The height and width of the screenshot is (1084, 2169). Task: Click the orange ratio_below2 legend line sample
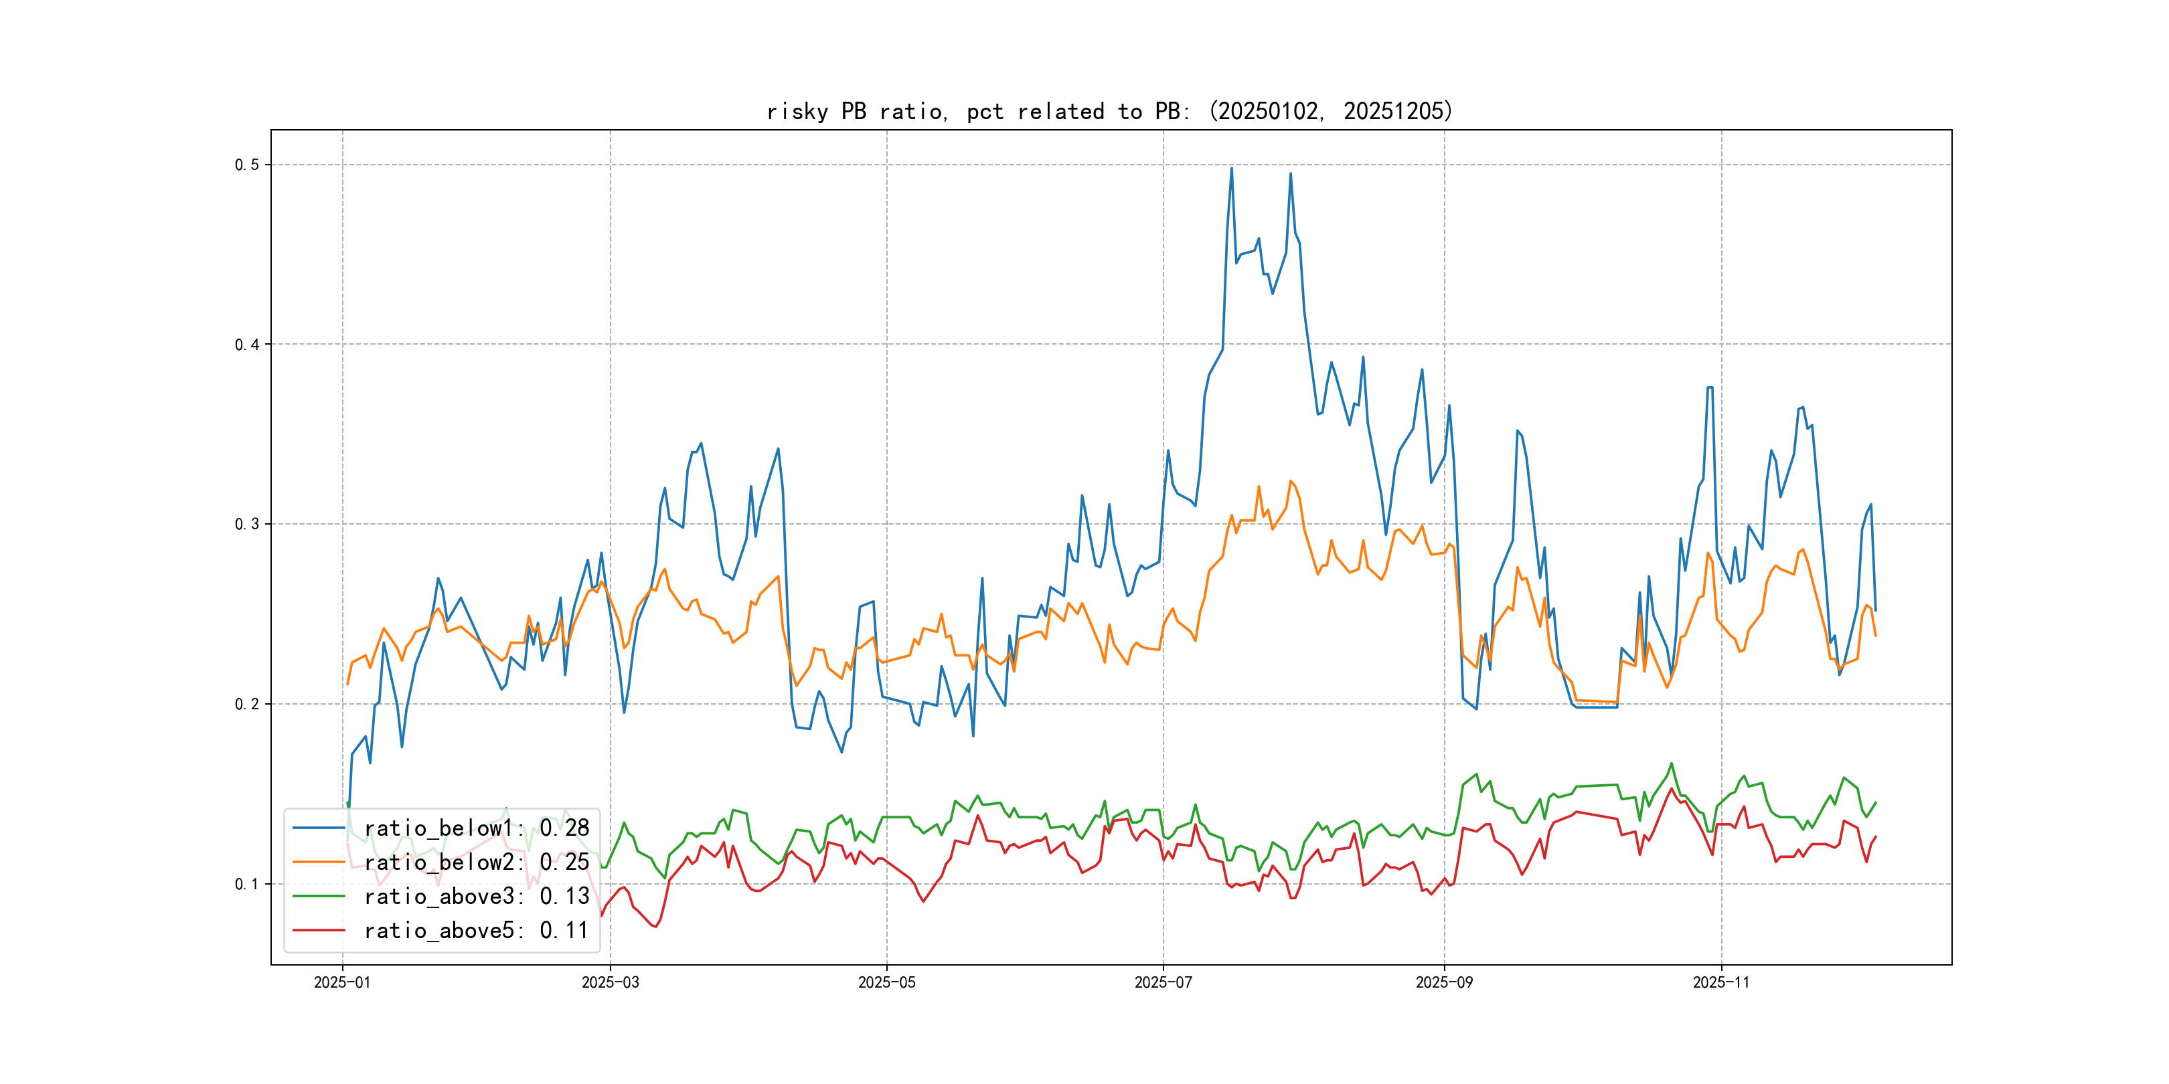318,862
